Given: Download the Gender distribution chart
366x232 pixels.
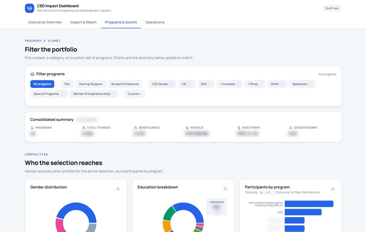Looking at the screenshot, I should [x=118, y=188].
